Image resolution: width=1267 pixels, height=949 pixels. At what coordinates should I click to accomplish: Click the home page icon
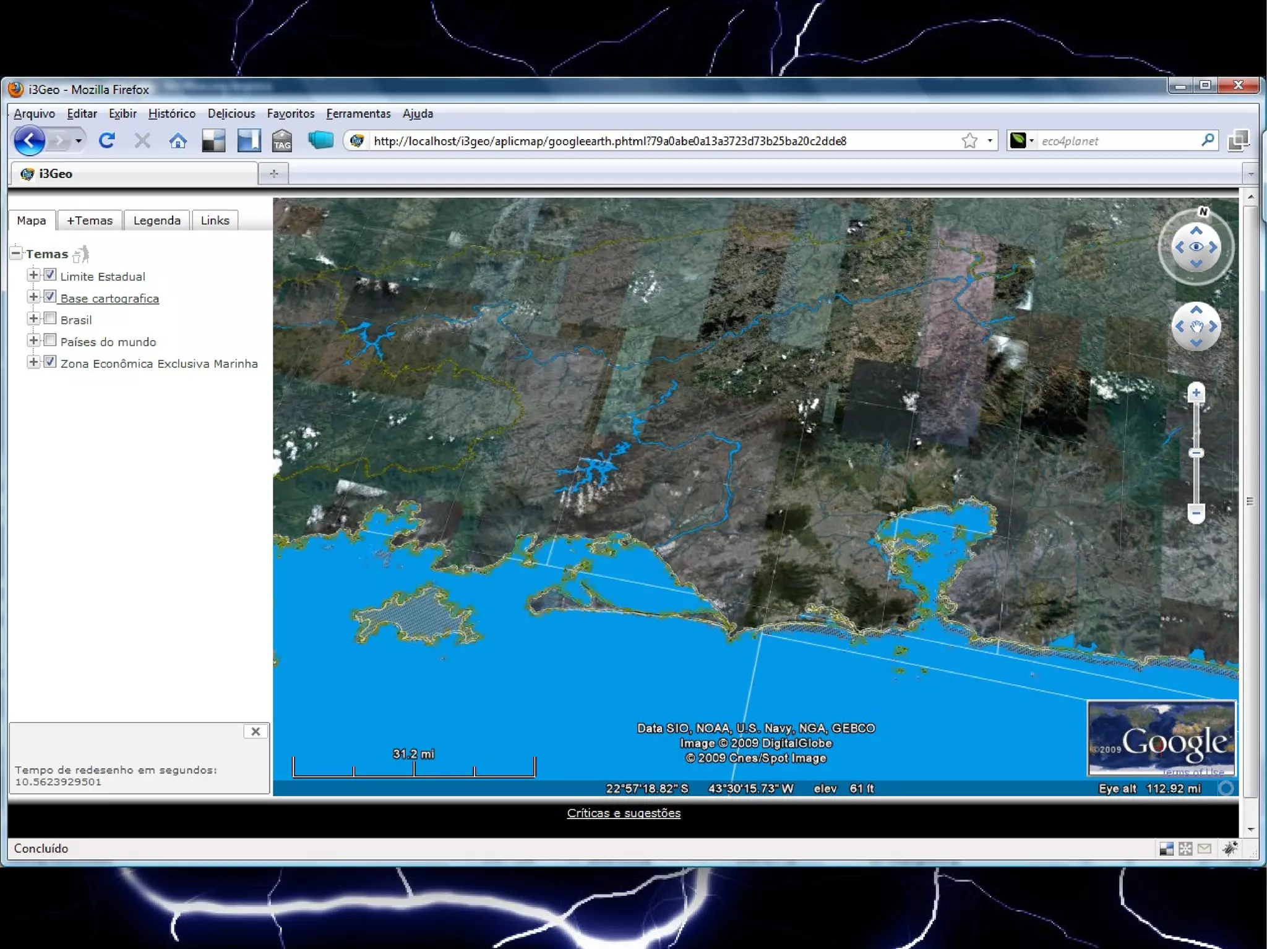[x=178, y=141]
